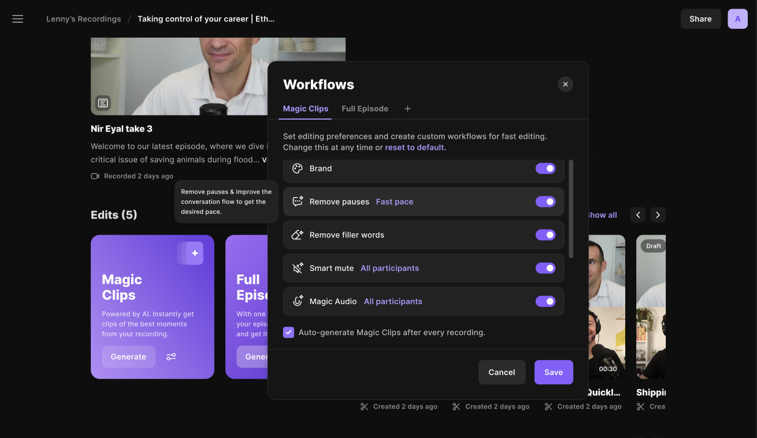Screen dimensions: 757x438
Task: Select the Magic Clips tab
Action: point(305,109)
